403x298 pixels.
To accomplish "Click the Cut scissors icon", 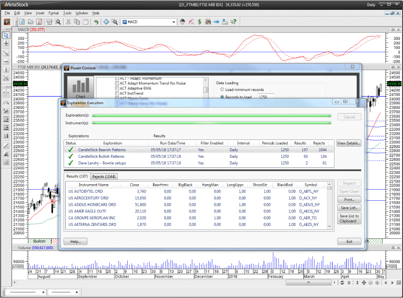I will [x=69, y=22].
